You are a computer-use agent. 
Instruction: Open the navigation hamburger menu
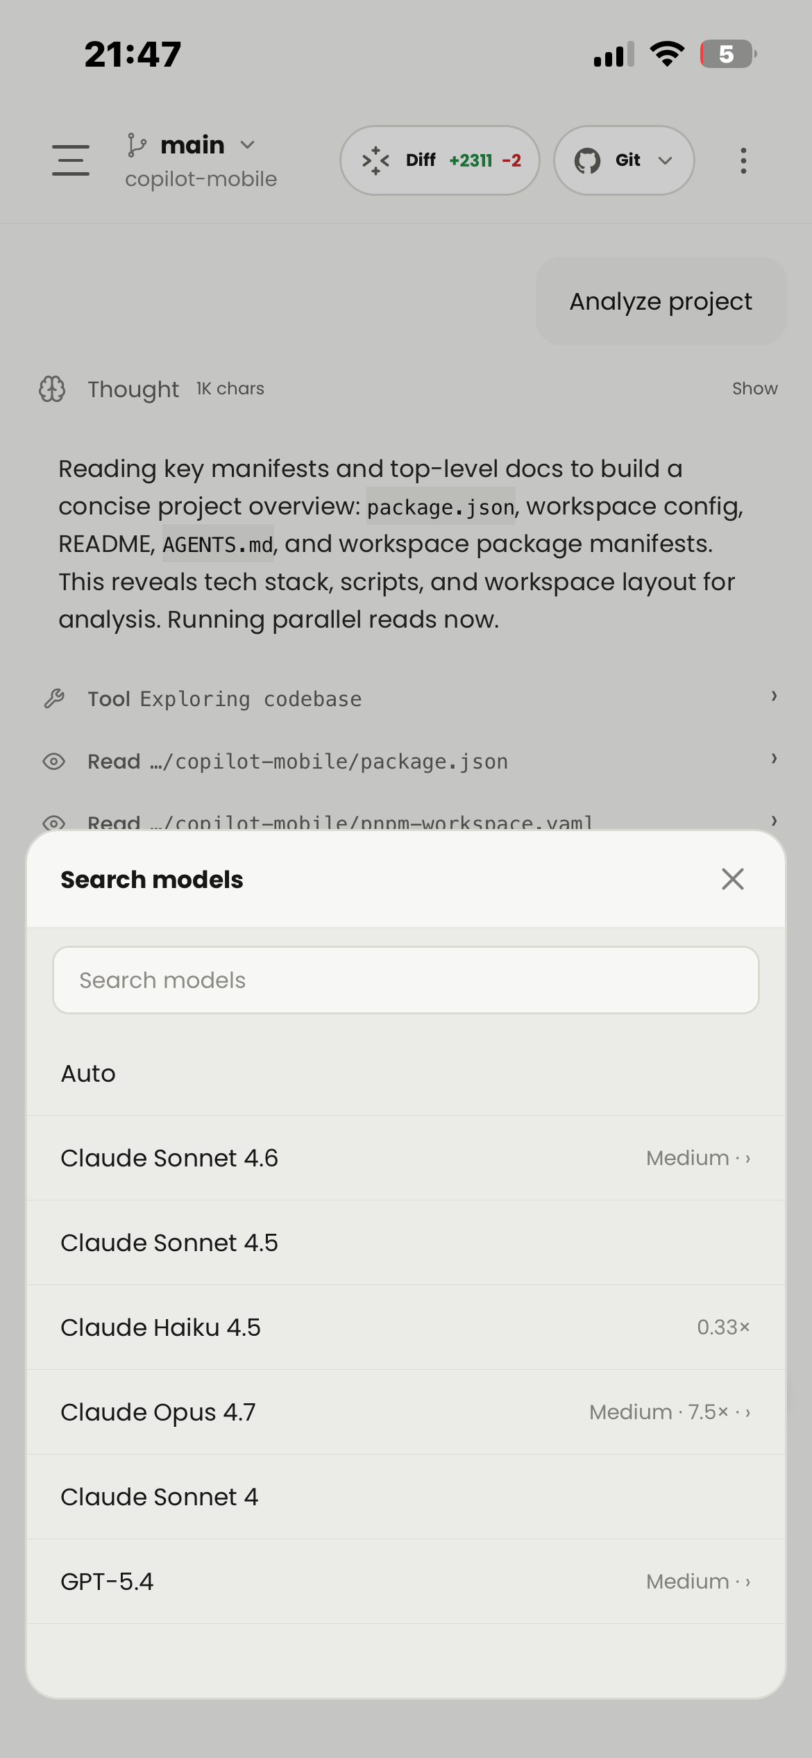point(70,160)
